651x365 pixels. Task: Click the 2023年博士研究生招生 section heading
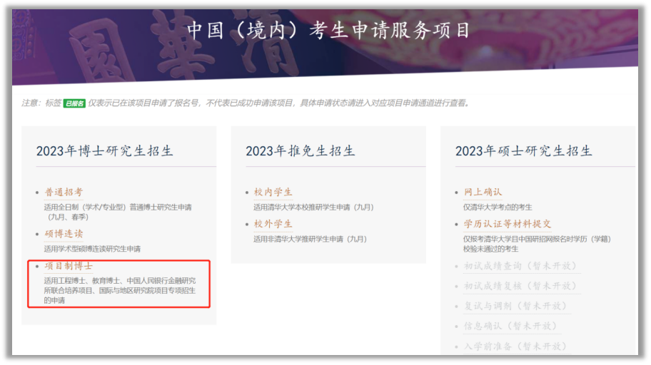point(104,151)
